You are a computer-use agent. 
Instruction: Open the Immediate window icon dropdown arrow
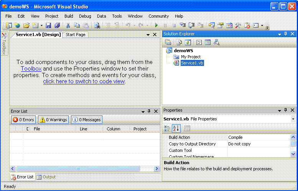coord(262,25)
